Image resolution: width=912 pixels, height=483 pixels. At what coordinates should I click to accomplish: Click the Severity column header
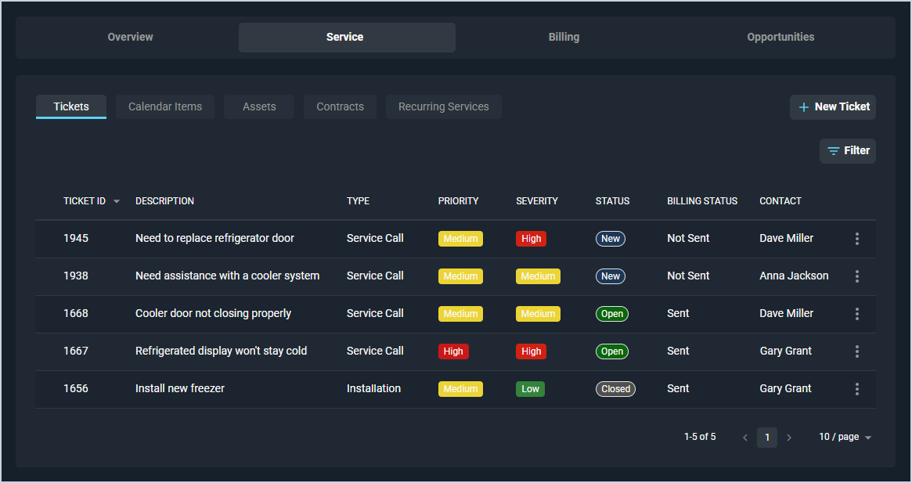(537, 201)
